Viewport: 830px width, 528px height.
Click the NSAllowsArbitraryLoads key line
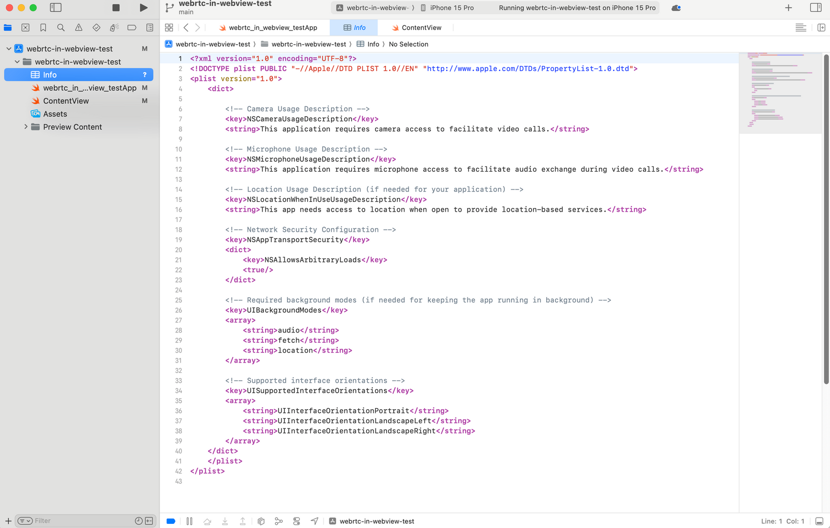(x=315, y=260)
